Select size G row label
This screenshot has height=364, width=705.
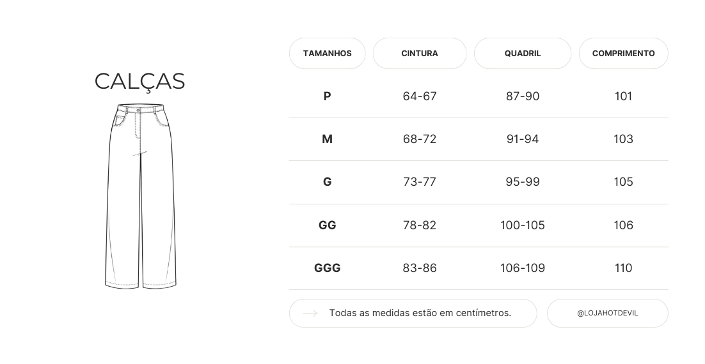coord(327,182)
